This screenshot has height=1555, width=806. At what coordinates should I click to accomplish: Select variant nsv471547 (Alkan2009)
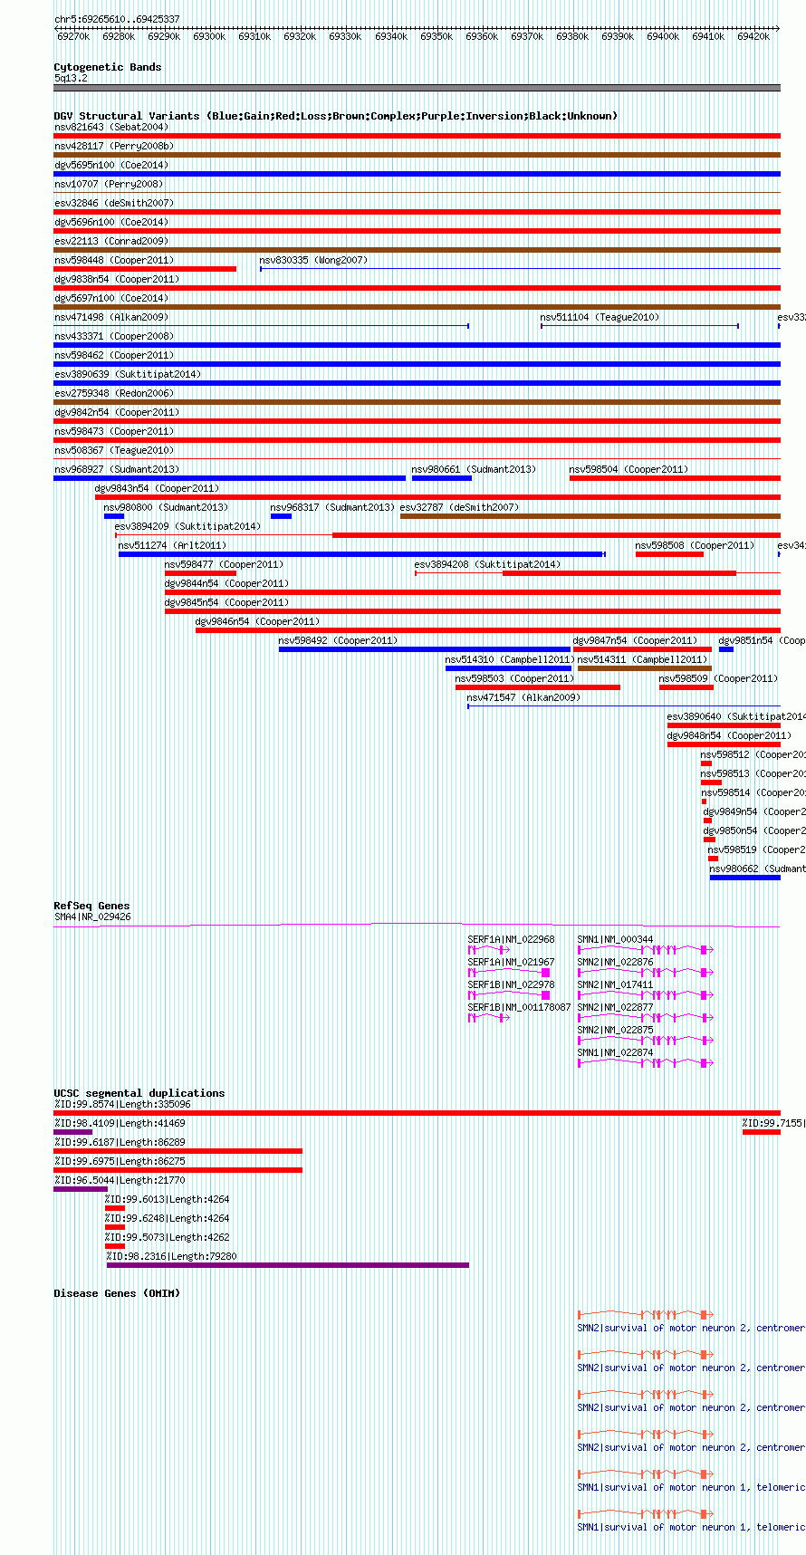coord(624,706)
